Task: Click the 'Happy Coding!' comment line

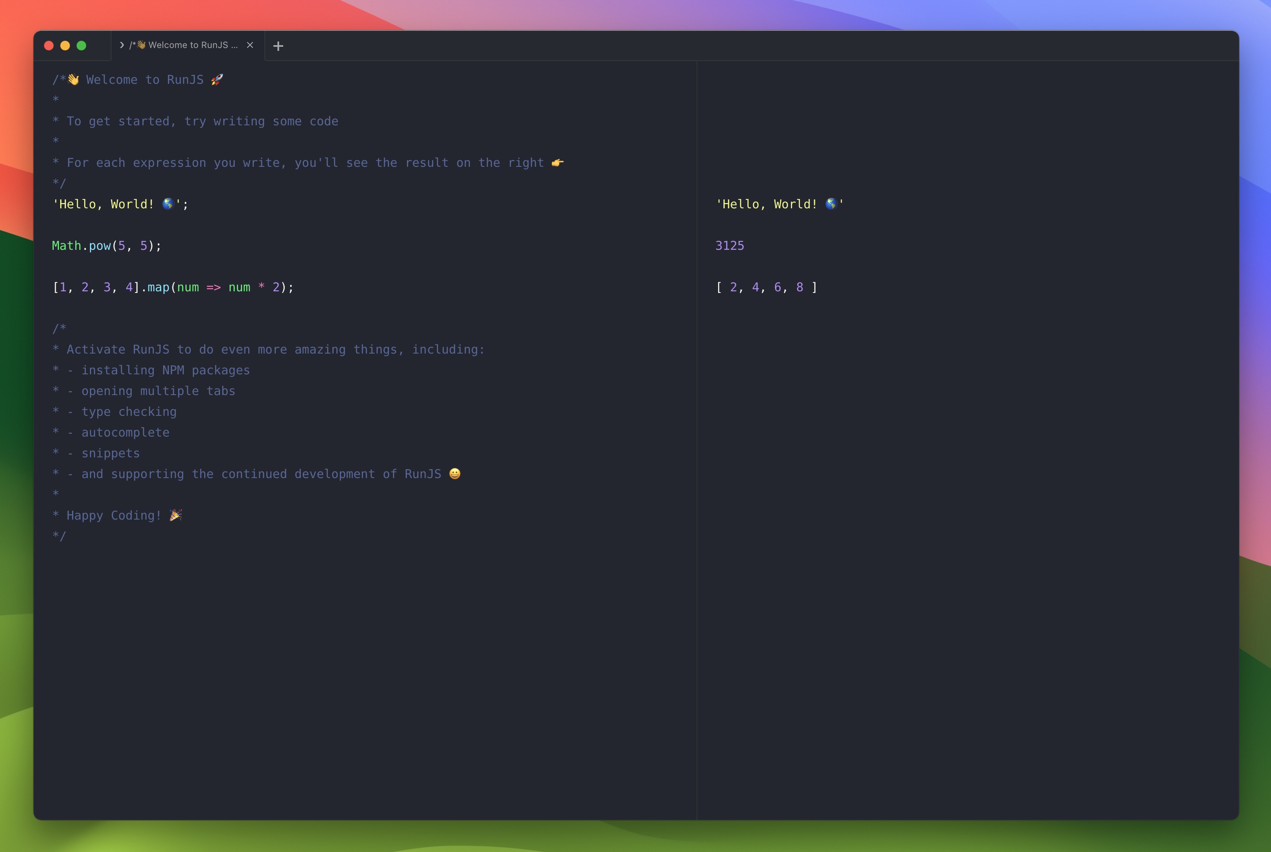Action: point(117,516)
